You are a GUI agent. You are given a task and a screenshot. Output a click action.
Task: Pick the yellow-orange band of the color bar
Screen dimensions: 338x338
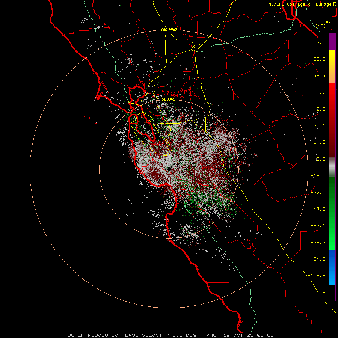332,67
